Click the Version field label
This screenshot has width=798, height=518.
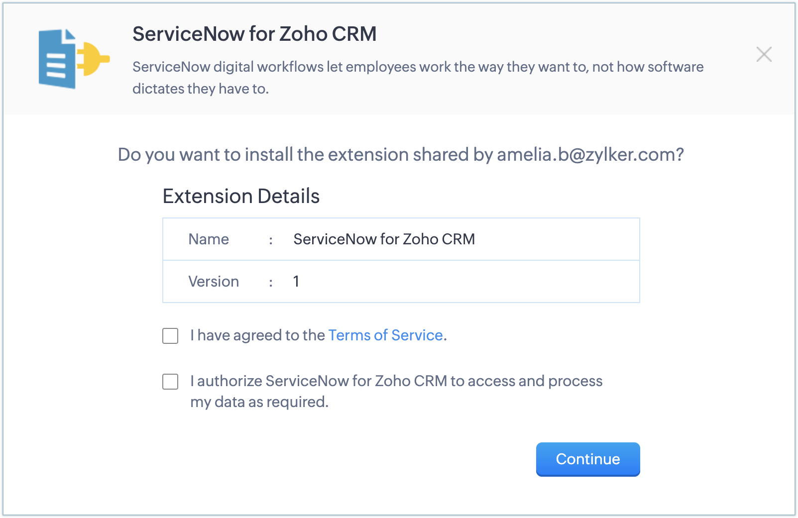point(214,282)
